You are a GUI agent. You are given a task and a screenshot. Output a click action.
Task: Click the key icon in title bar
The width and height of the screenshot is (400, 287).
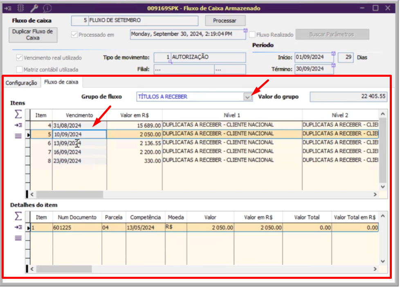point(34,8)
